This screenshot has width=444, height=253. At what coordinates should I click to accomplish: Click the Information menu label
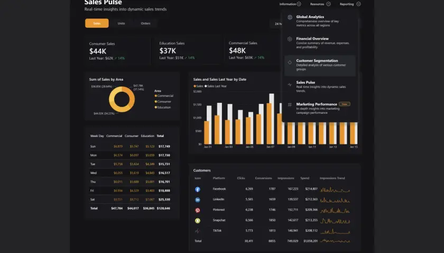(x=288, y=4)
